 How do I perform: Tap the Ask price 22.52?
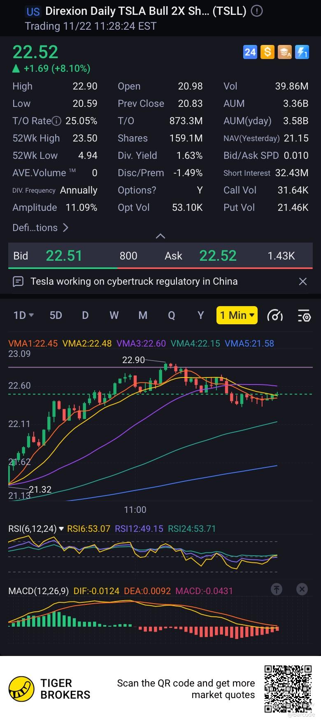pos(218,256)
